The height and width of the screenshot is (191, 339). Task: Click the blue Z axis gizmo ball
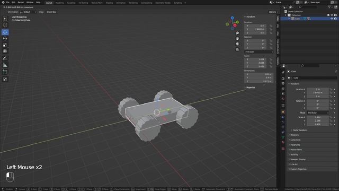click(x=232, y=18)
